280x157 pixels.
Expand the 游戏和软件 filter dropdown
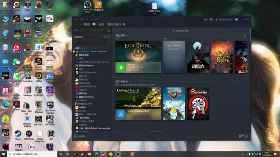[88, 37]
